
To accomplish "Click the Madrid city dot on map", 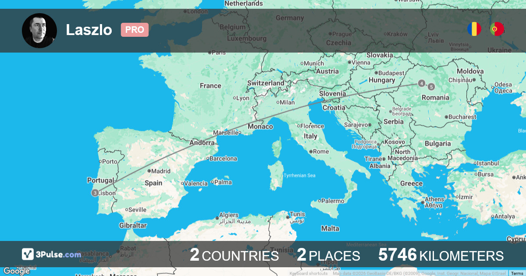I will (149, 171).
